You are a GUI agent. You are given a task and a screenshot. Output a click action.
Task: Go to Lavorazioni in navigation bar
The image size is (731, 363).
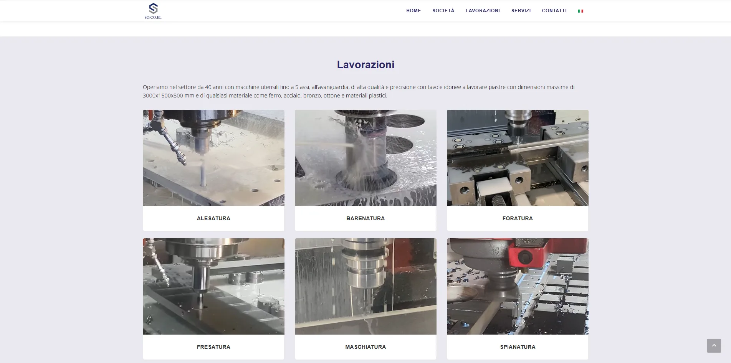pyautogui.click(x=483, y=11)
